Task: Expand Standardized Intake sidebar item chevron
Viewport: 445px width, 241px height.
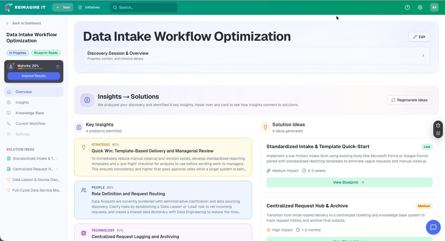Action: tap(57, 158)
